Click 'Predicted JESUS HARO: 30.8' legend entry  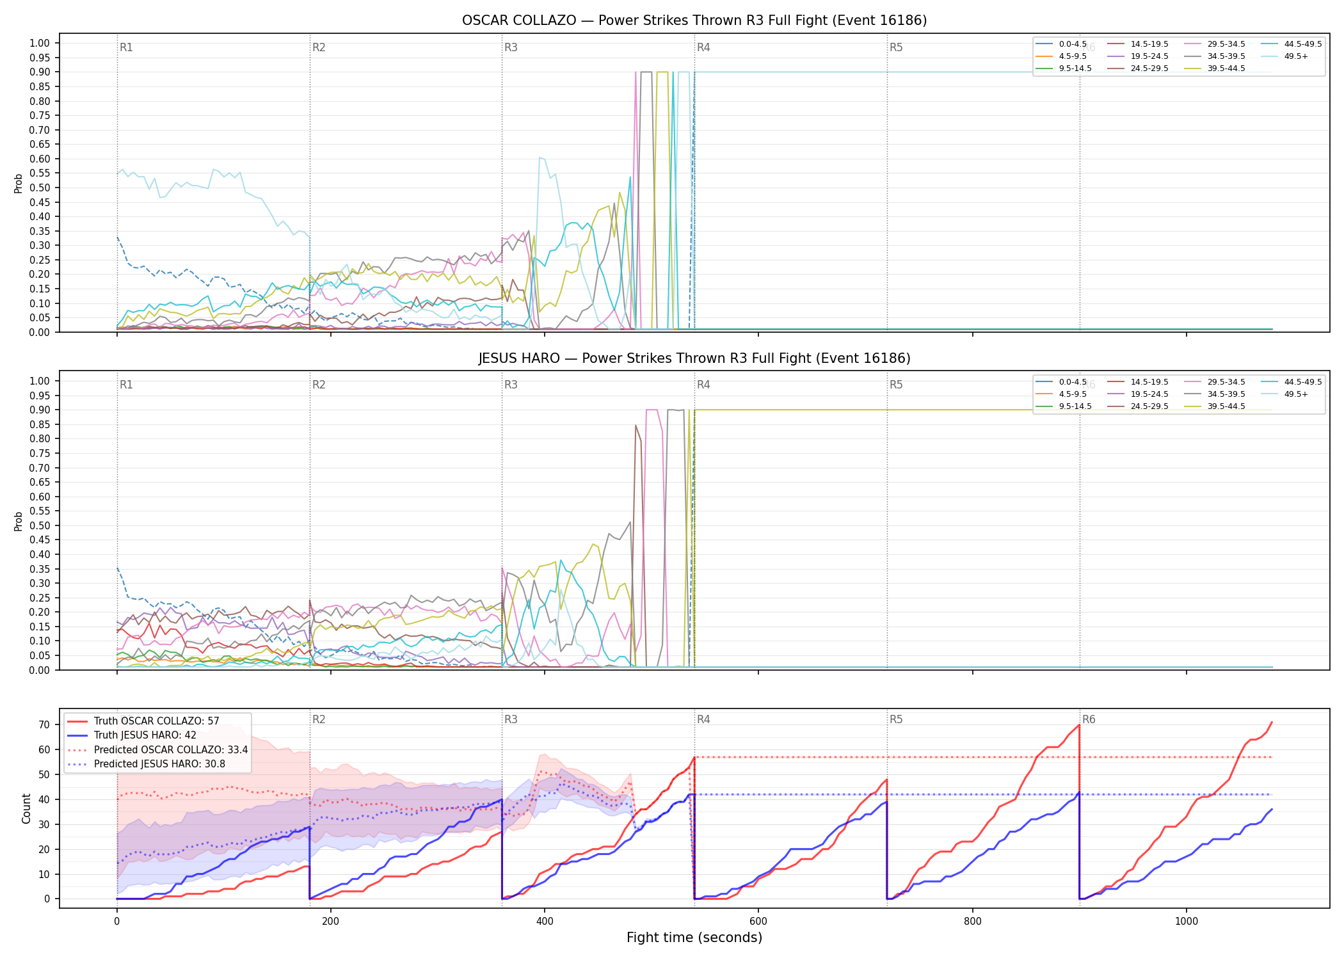(147, 764)
